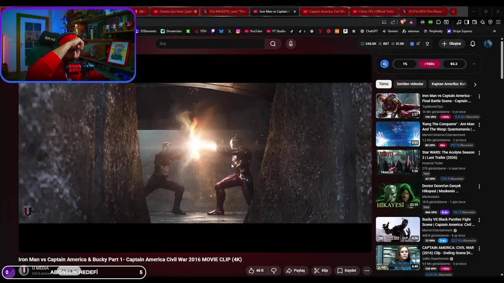Open YouTube notifications bell

coord(473,44)
